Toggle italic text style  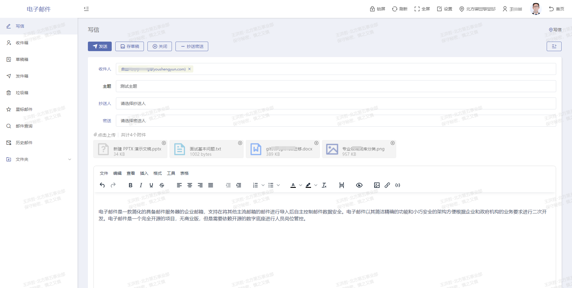[141, 185]
